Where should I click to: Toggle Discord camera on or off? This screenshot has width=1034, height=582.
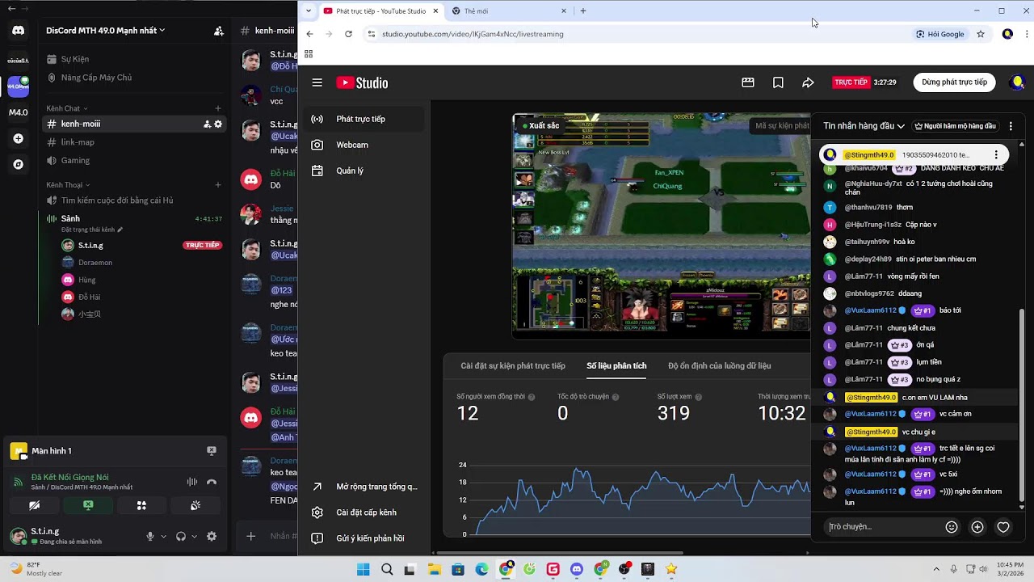click(34, 505)
